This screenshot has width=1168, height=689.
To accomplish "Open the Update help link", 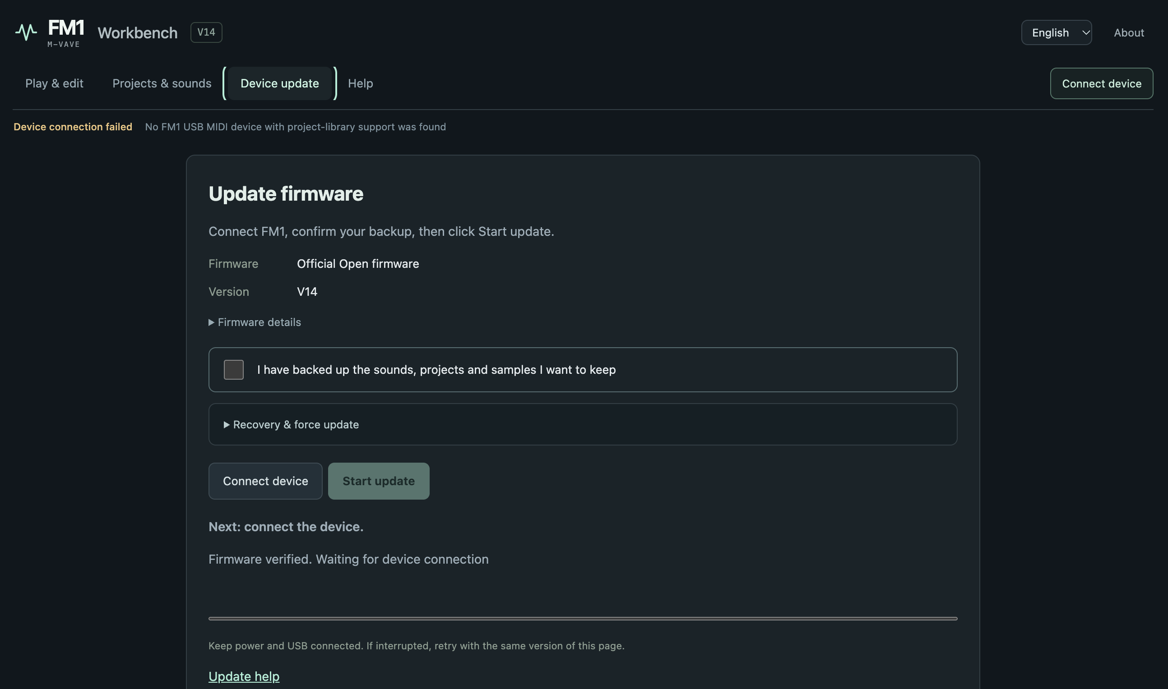I will tap(244, 676).
